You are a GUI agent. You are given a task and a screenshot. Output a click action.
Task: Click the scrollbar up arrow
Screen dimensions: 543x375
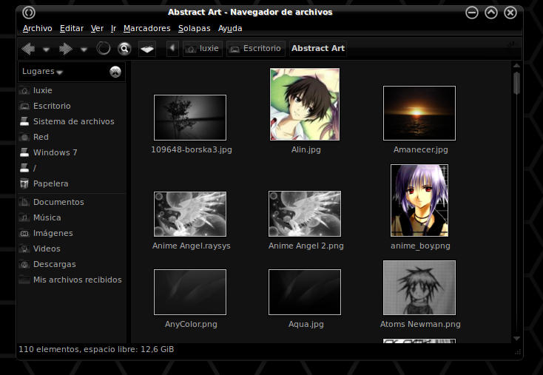click(x=516, y=65)
